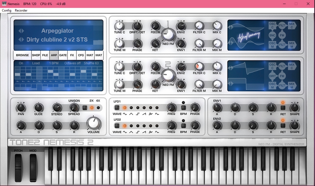Select the LFO2 sample-and-hold waveform icon
Viewport: 315px width, 186px height.
(150, 132)
